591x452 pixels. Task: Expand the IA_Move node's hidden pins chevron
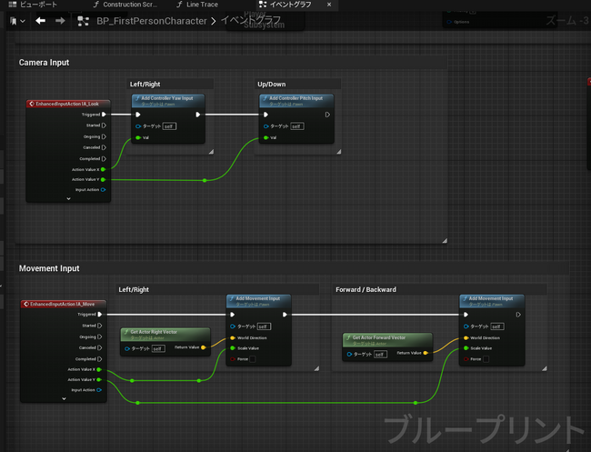pos(64,398)
